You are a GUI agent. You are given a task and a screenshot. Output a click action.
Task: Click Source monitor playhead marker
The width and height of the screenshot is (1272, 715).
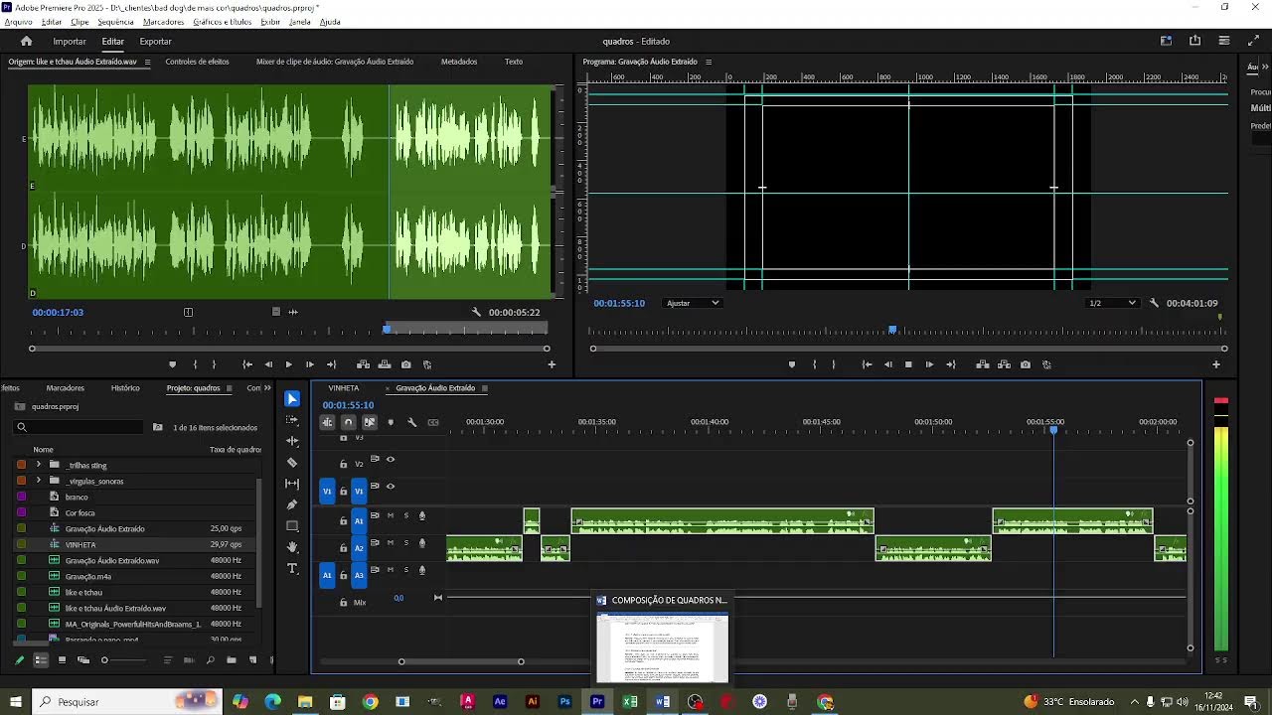[x=387, y=329]
